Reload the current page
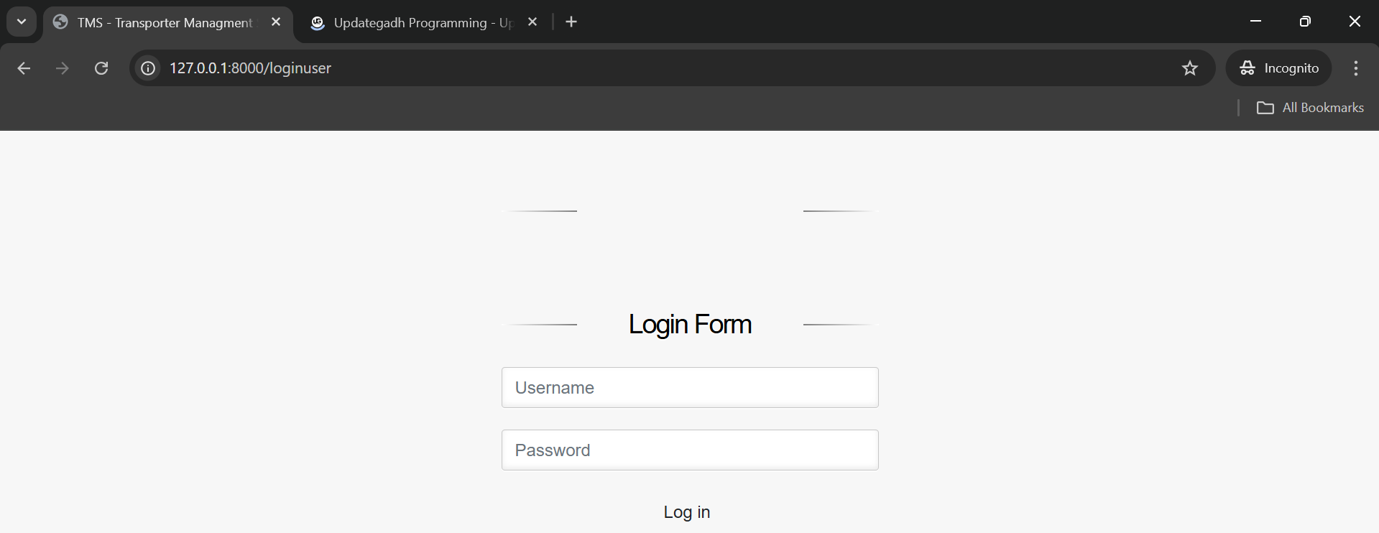Image resolution: width=1379 pixels, height=533 pixels. (101, 68)
